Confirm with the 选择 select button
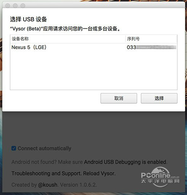Image resolution: width=187 pixels, height=195 pixels. click(159, 98)
